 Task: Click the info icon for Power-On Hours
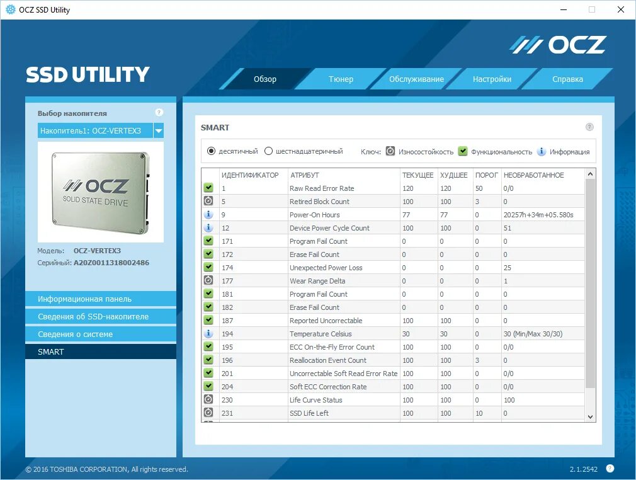[x=208, y=214]
